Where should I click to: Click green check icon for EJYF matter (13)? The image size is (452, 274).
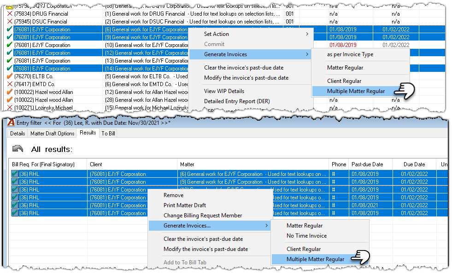pyautogui.click(x=10, y=60)
